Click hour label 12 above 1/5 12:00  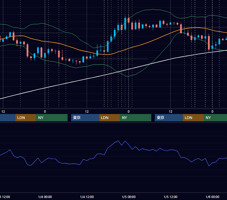(171, 112)
